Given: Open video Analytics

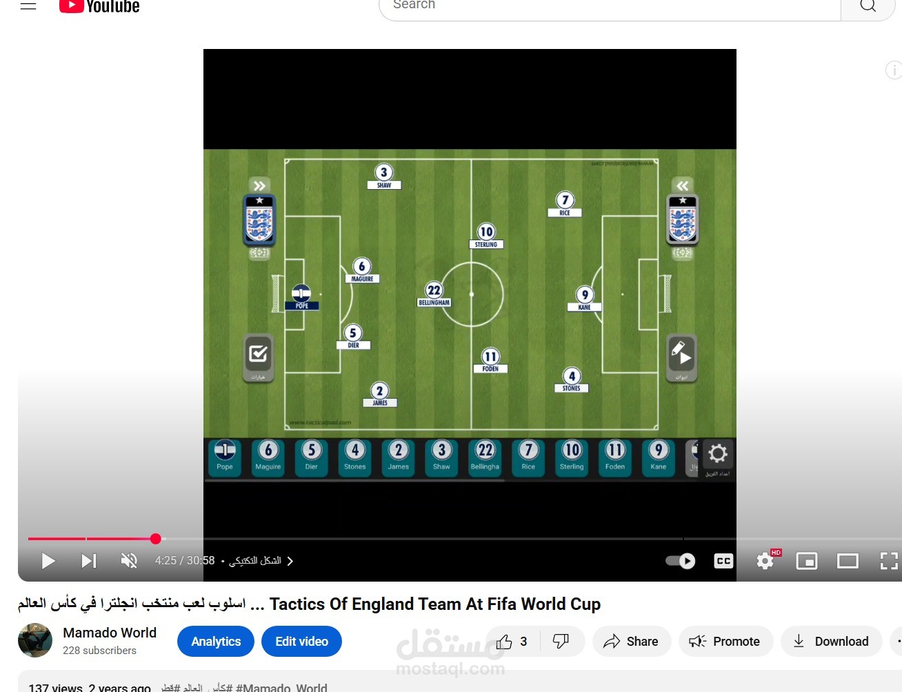Looking at the screenshot, I should (x=216, y=642).
